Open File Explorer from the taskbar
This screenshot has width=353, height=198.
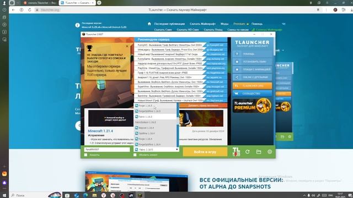(94, 195)
